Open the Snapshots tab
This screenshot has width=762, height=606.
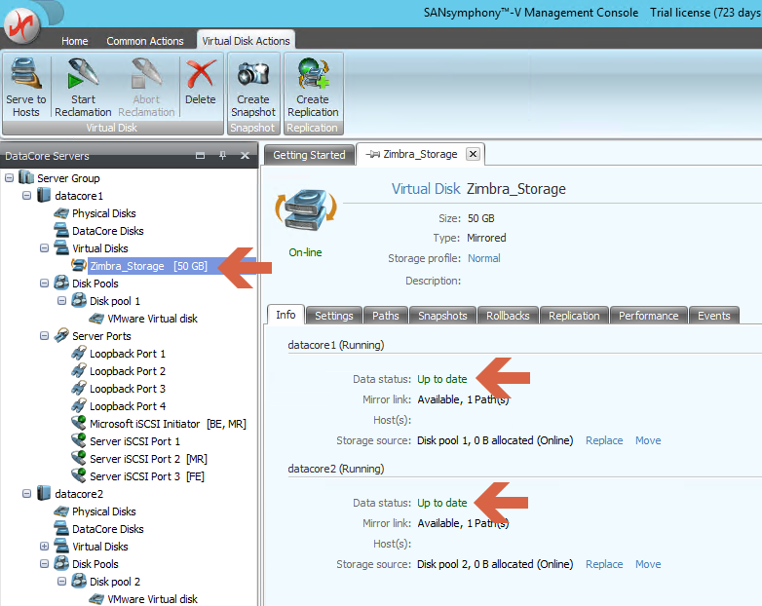442,316
